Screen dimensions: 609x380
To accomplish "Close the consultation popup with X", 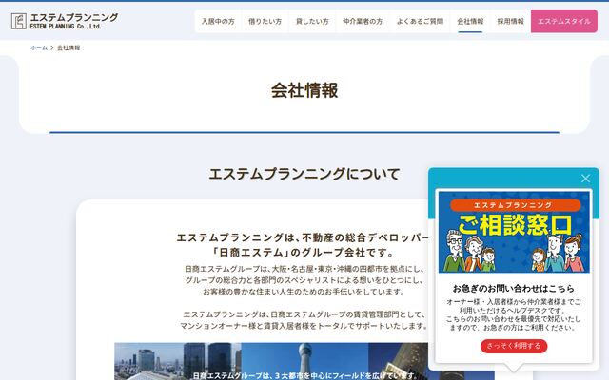I will (x=585, y=179).
